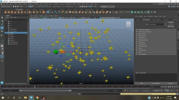The width and height of the screenshot is (179, 100).
Task: Toggle loop playback mode near the fps menu
Action: (x=165, y=91)
